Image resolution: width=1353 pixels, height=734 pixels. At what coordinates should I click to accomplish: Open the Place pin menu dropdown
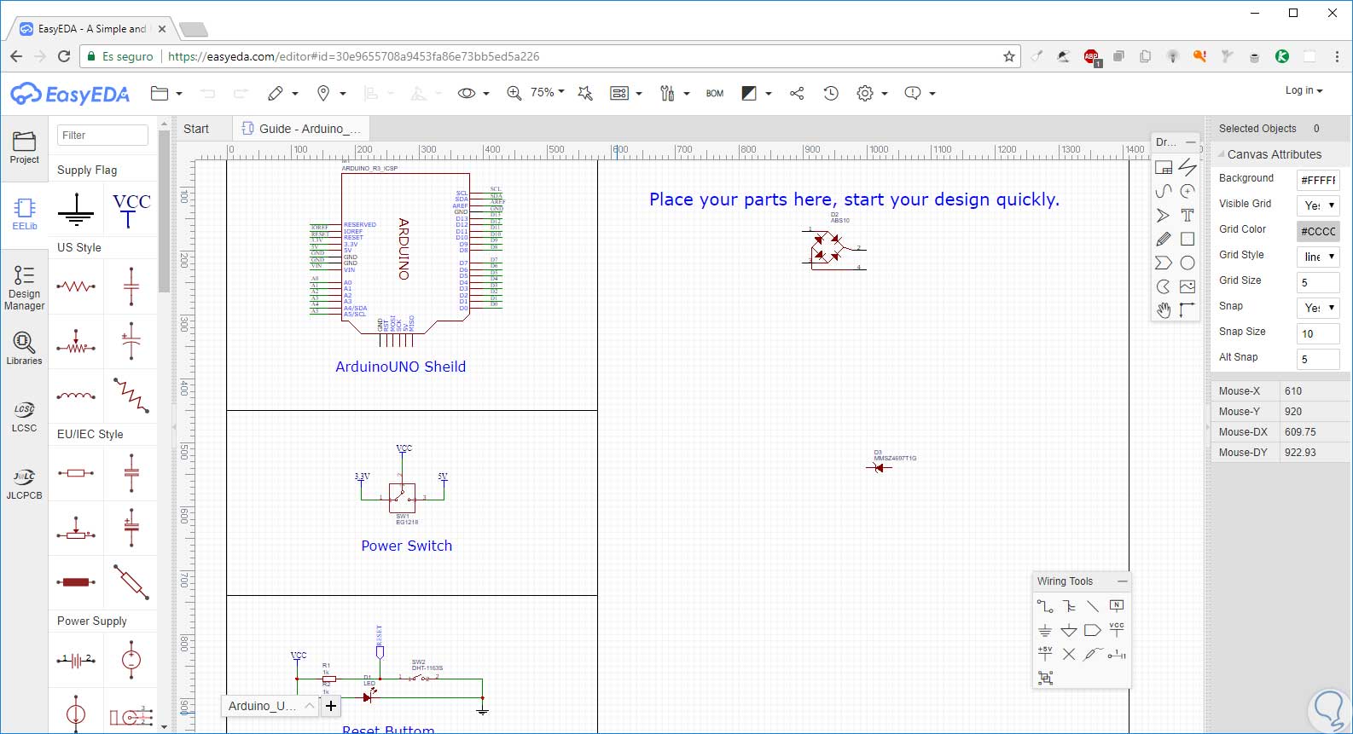point(331,93)
